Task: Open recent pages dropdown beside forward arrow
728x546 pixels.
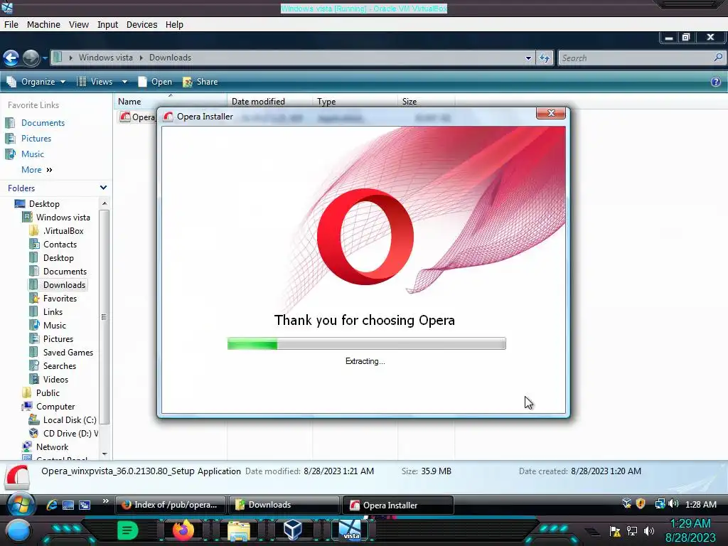Action: 45,58
